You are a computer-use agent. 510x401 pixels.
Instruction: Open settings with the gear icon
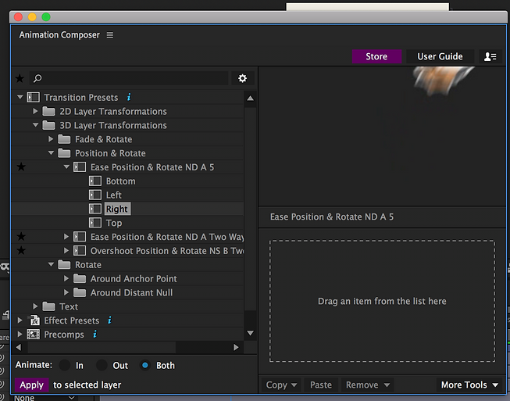242,78
